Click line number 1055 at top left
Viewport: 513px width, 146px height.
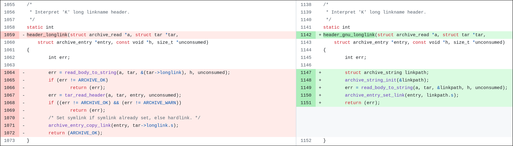tap(10, 5)
